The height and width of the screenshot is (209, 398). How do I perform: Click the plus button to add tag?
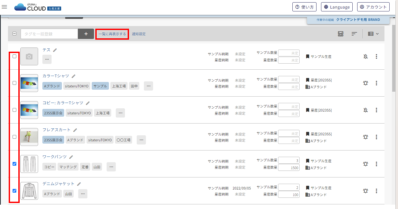(86, 34)
